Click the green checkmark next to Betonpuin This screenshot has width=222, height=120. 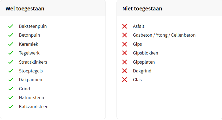point(11,35)
